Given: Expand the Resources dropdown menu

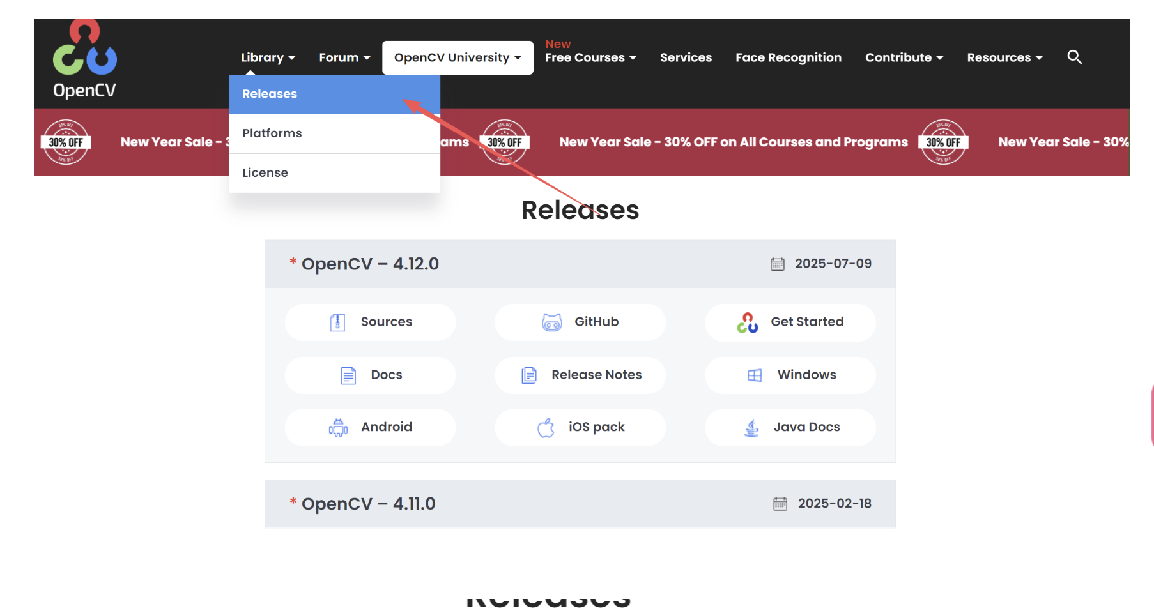Looking at the screenshot, I should 1005,57.
